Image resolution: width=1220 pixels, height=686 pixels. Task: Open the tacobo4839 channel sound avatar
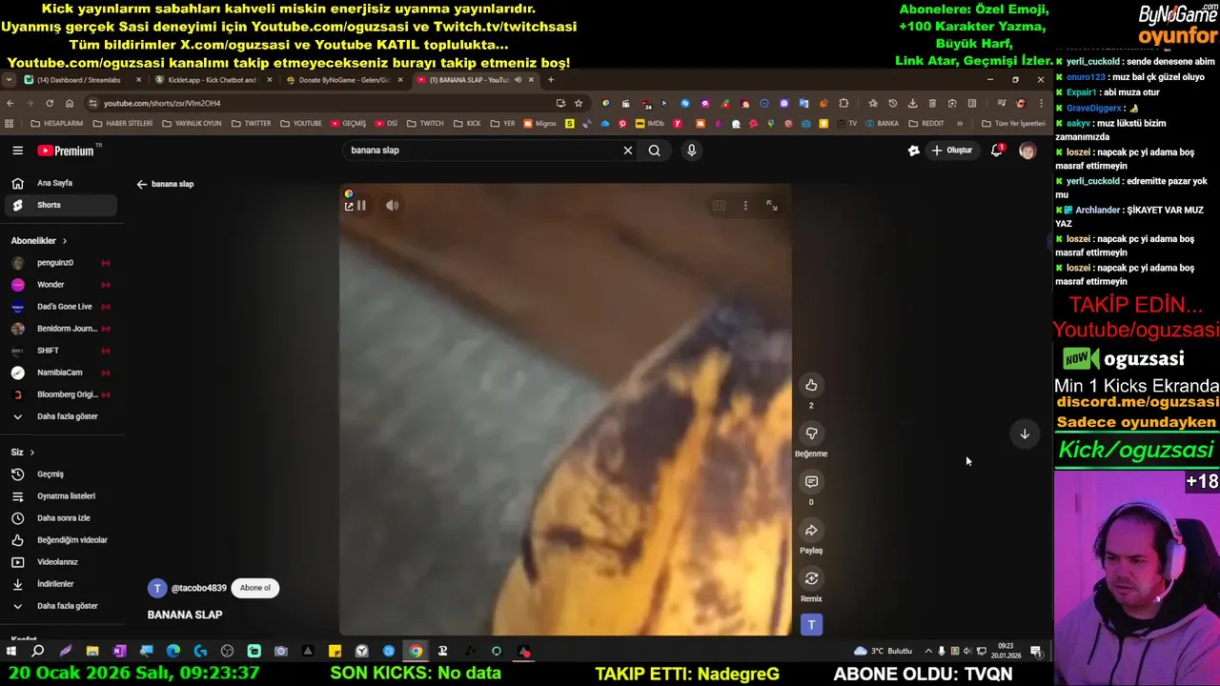coord(811,625)
